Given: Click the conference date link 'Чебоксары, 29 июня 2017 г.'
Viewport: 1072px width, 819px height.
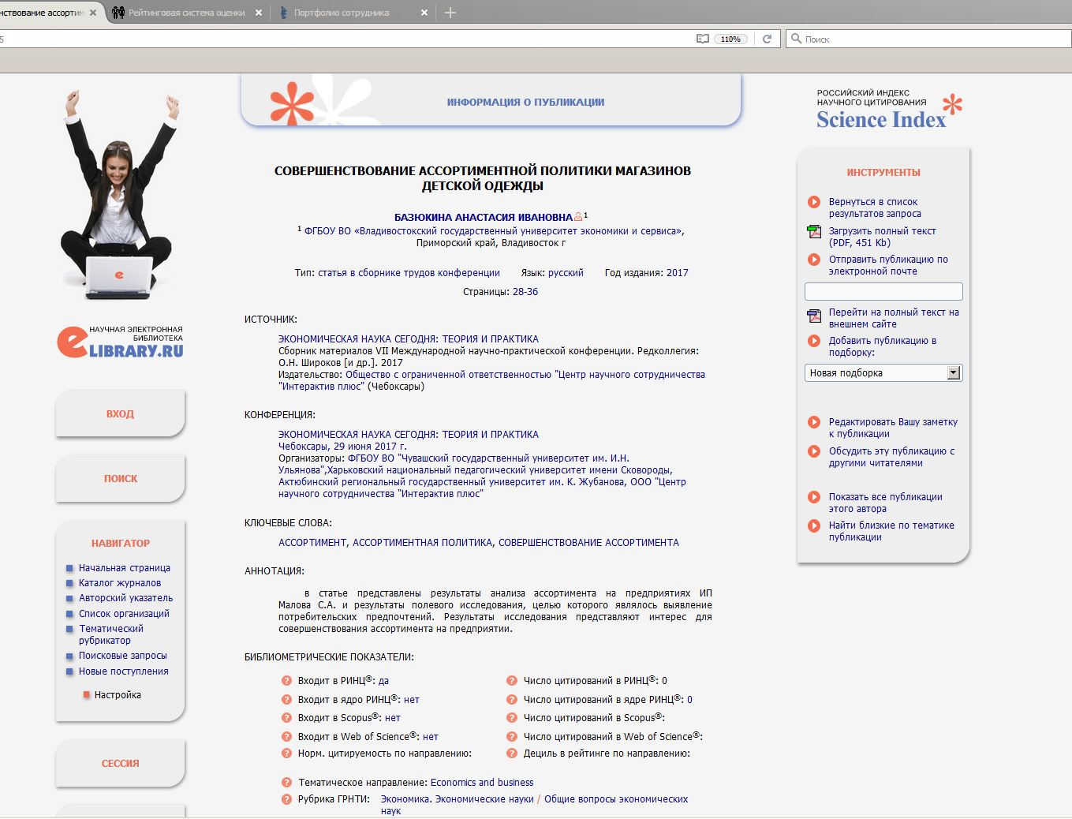Looking at the screenshot, I should (342, 447).
